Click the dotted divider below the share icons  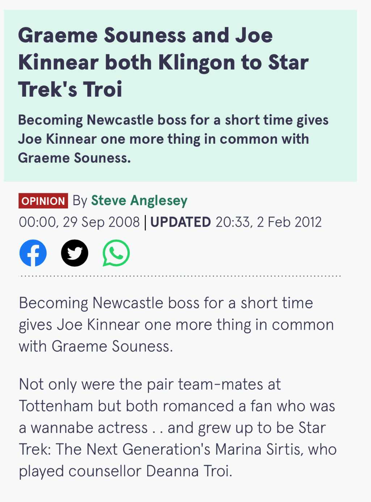180,276
